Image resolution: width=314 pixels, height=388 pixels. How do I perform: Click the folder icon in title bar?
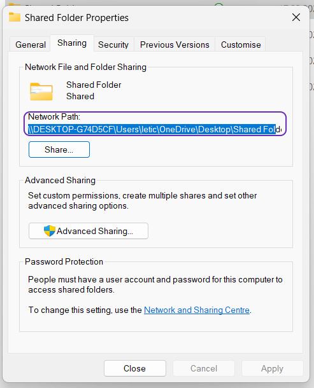coord(15,17)
